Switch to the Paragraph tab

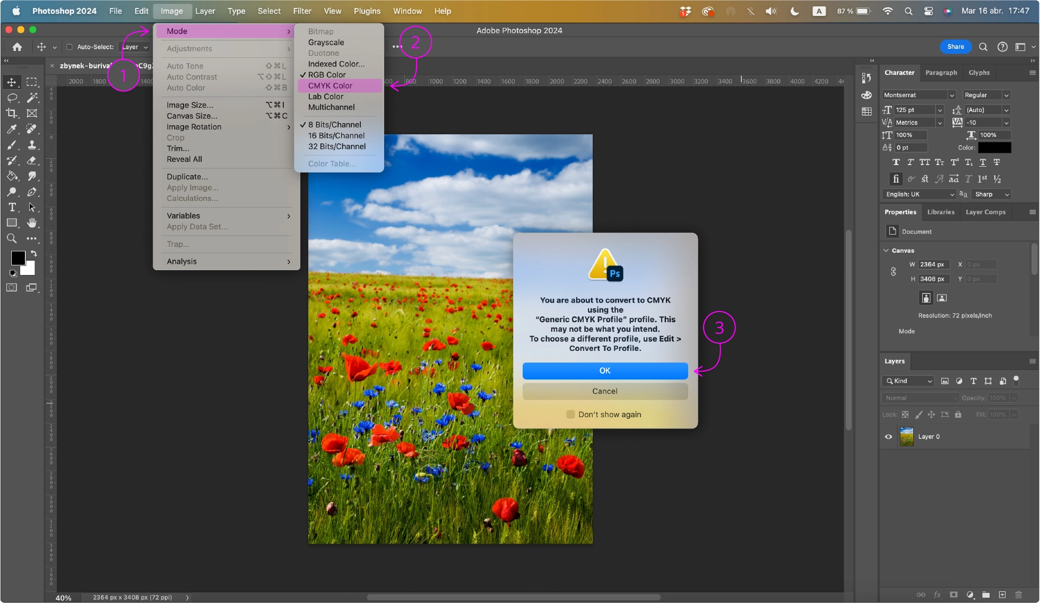point(941,72)
